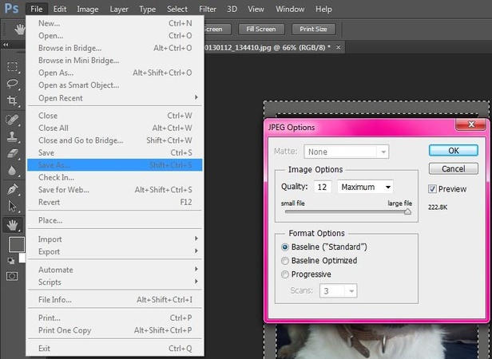The image size is (492, 359).
Task: Expand the Import submenu
Action: 115,239
